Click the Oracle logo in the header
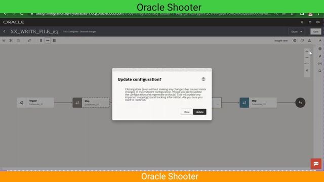Viewport: 324px width, 182px height. 14,22
